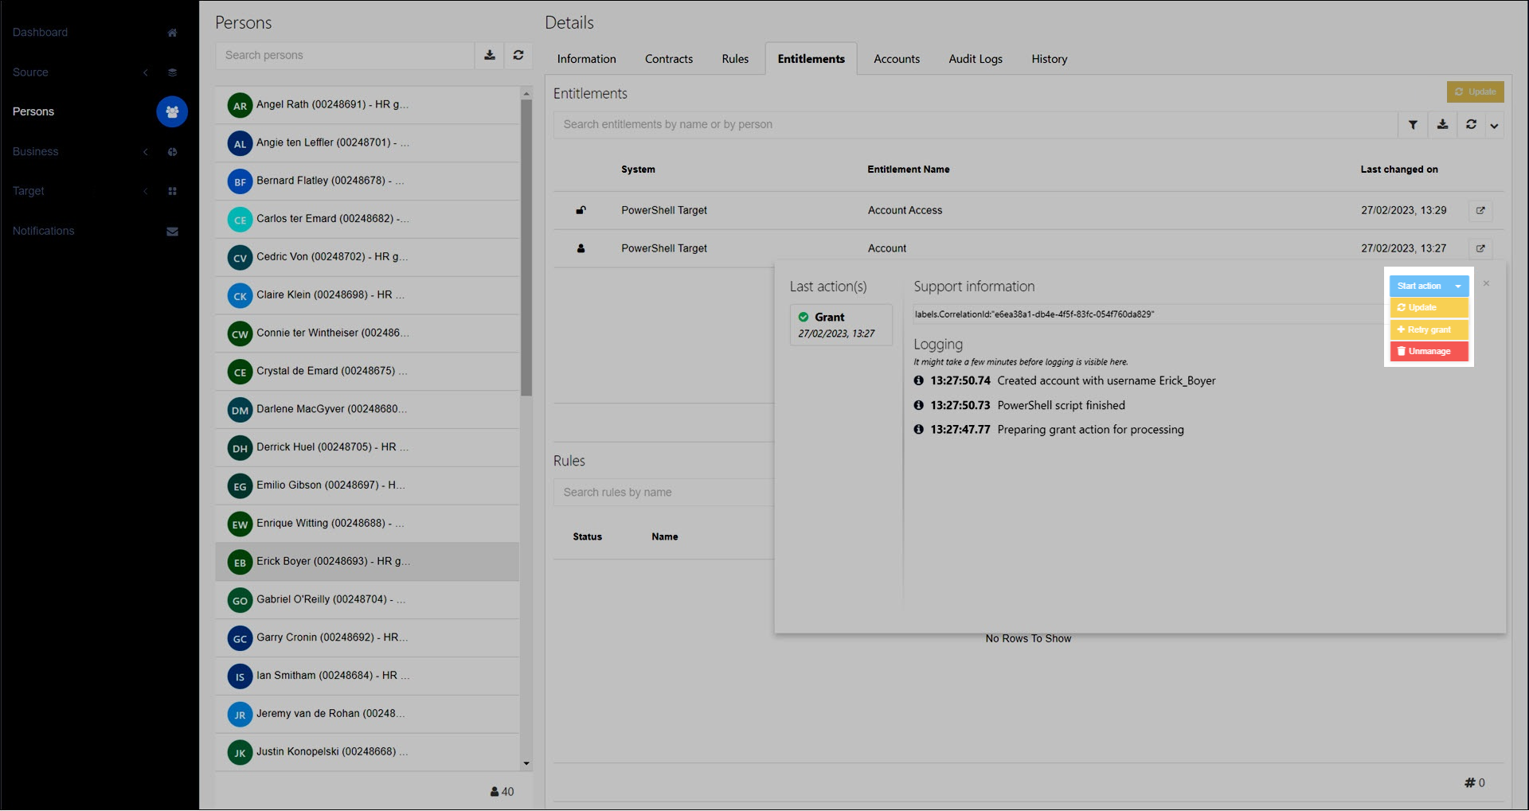The height and width of the screenshot is (811, 1529).
Task: Click the red Unmanage button
Action: coord(1429,351)
